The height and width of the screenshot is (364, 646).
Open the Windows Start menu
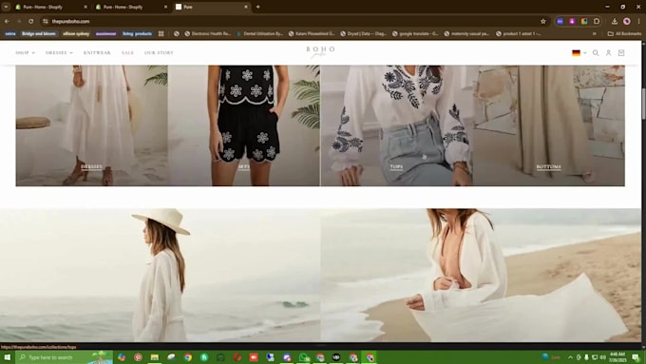[7, 357]
